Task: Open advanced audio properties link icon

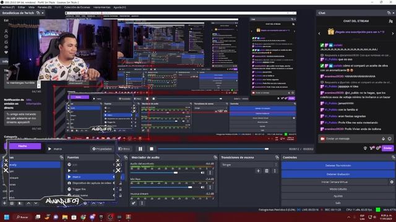Action: pyautogui.click(x=134, y=203)
